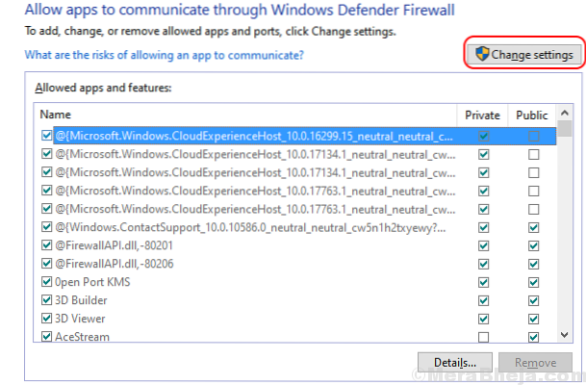Click the Public column header

(x=531, y=115)
